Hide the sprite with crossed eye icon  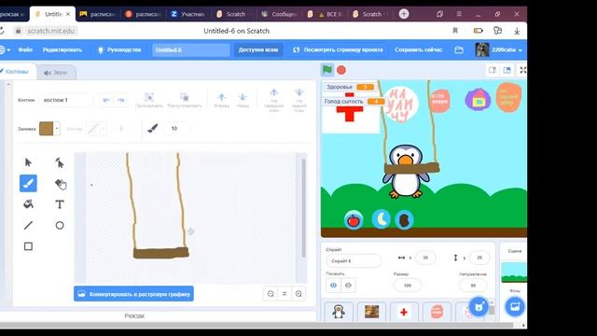point(348,286)
